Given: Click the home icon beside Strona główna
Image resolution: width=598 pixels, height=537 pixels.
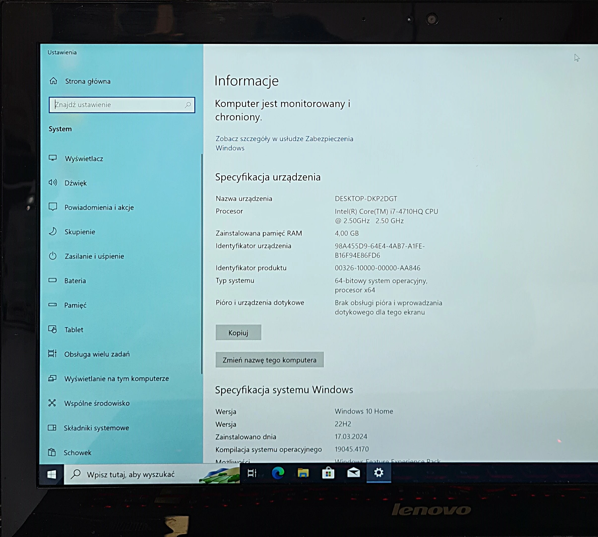Looking at the screenshot, I should click(x=53, y=81).
